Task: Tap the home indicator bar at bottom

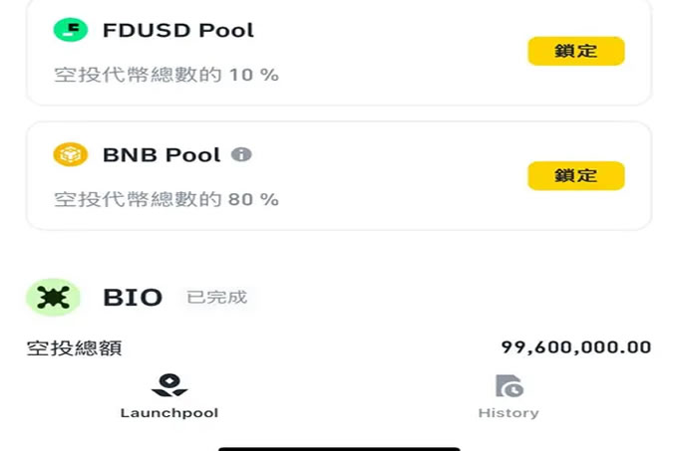Action: [339, 448]
